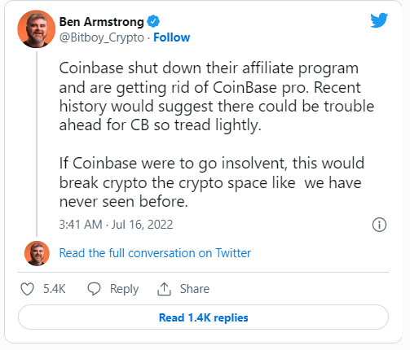Click the Ben Armstrong display name
This screenshot has width=410, height=350.
click(x=102, y=22)
